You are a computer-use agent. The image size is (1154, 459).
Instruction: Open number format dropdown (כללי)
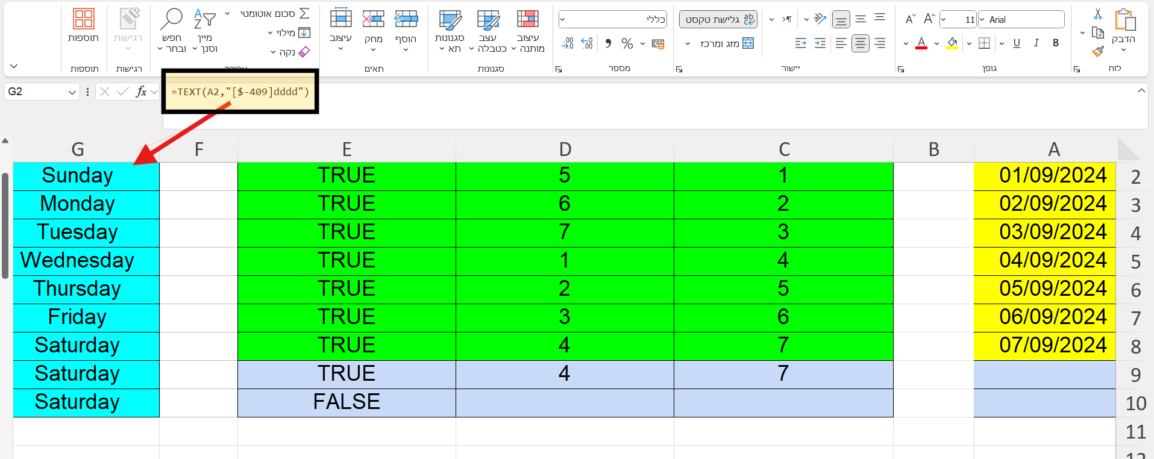tap(563, 19)
